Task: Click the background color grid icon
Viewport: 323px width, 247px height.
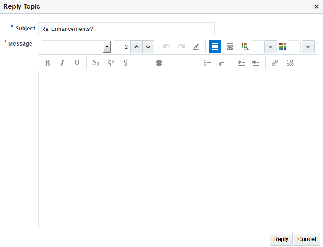Action: tap(282, 47)
